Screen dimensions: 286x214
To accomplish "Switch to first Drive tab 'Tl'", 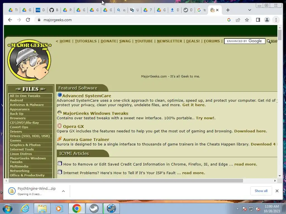I will 13,10.
